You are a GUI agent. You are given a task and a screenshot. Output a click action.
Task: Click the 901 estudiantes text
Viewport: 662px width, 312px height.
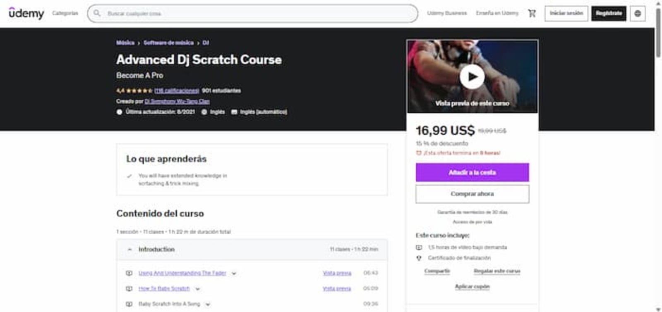tap(221, 91)
